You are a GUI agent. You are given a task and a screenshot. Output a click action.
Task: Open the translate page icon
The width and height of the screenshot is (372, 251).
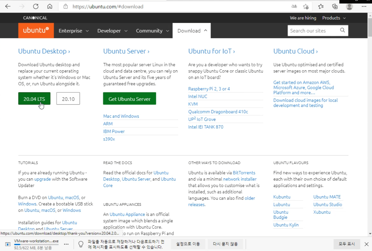[294, 7]
